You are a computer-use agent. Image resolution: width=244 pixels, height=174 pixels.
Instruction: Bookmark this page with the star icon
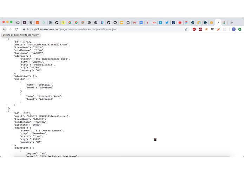186,29
